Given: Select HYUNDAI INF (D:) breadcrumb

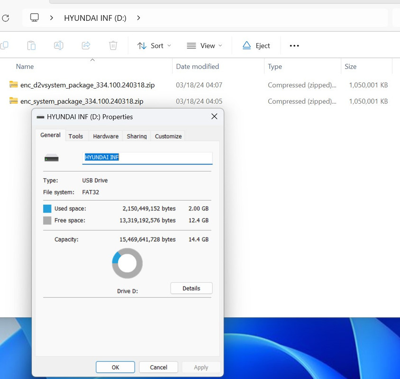Looking at the screenshot, I should pyautogui.click(x=95, y=18).
